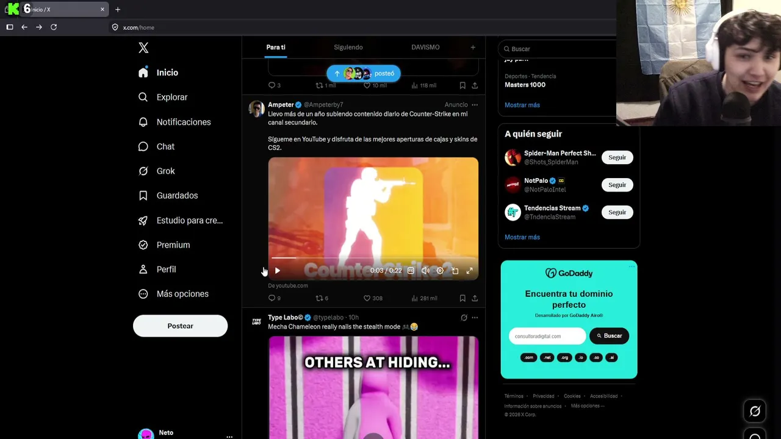This screenshot has height=439, width=781.
Task: Open replies on the Ampeter post
Action: [275, 298]
